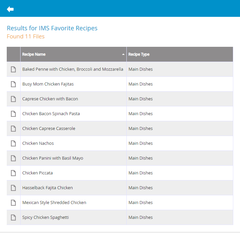
Task: Open file icon for Chicken Panini with Basil Mayo
Action: point(13,158)
